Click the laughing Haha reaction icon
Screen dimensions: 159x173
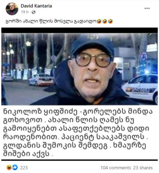9,167
